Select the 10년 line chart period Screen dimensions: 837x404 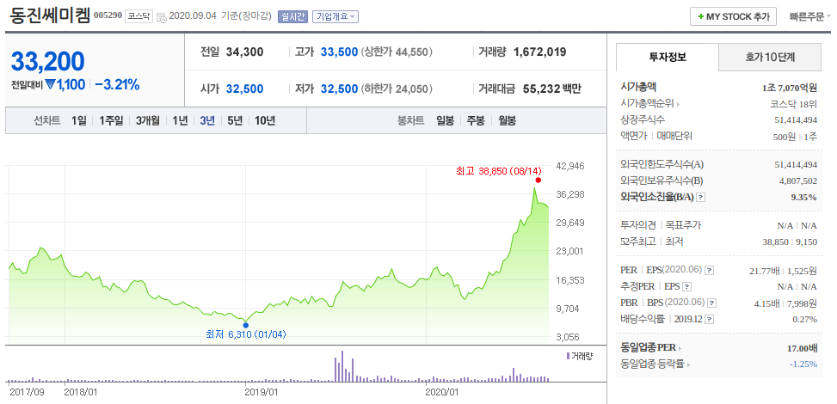click(x=265, y=120)
